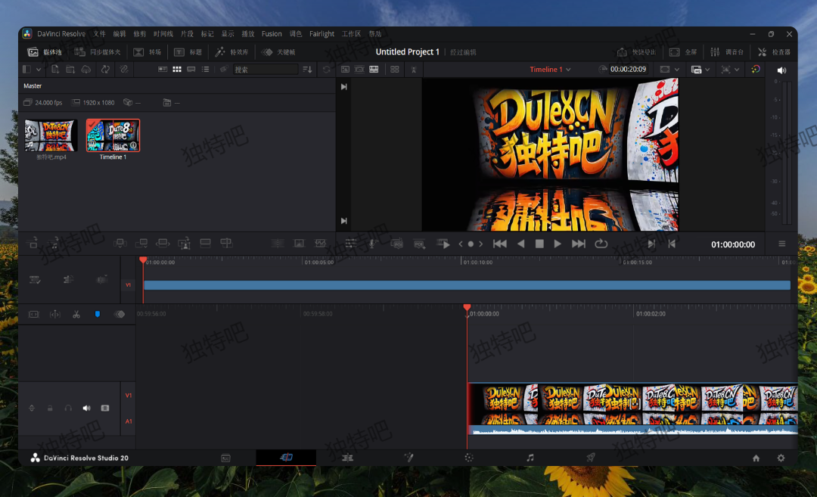Viewport: 817px width, 497px height.
Task: Click the 00:00:20:09 duration timecode field
Action: point(628,70)
